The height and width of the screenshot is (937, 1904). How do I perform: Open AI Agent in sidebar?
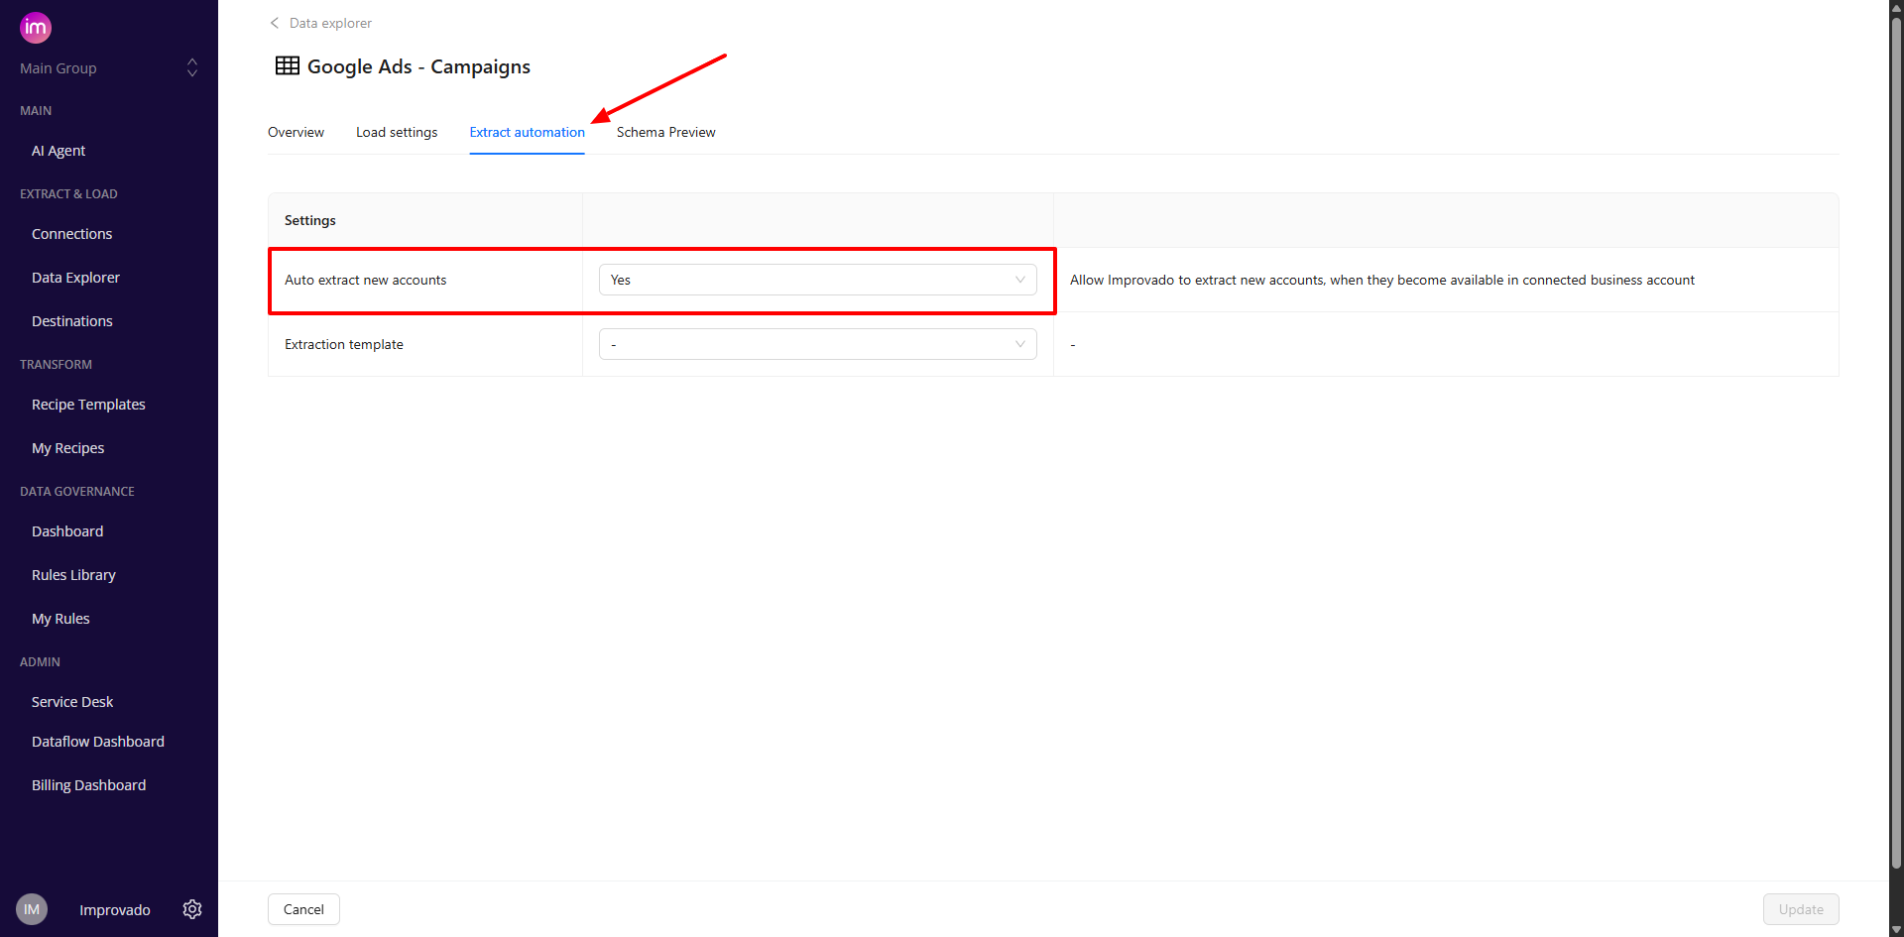59,151
